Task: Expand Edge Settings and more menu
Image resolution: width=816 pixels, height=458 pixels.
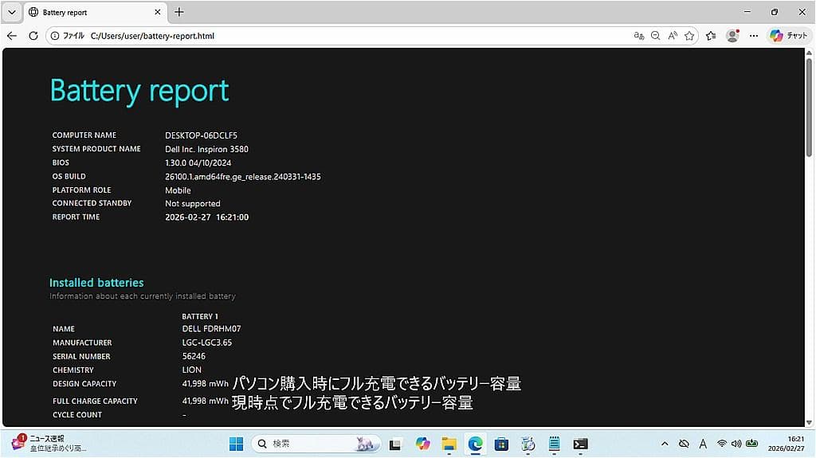Action: tap(754, 36)
